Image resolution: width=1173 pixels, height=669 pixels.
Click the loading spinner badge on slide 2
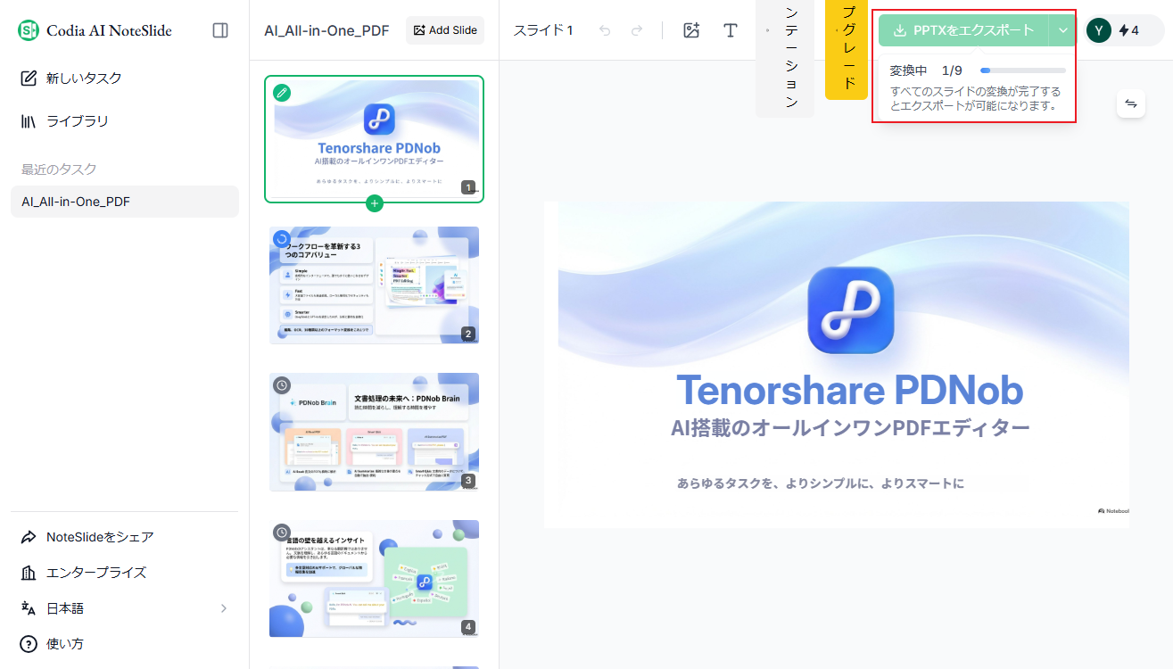[x=282, y=239]
